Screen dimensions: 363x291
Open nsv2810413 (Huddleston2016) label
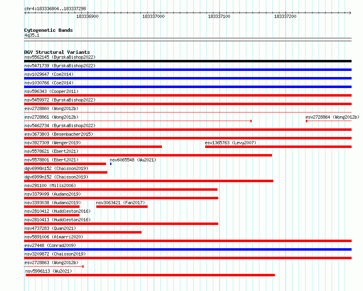point(58,220)
